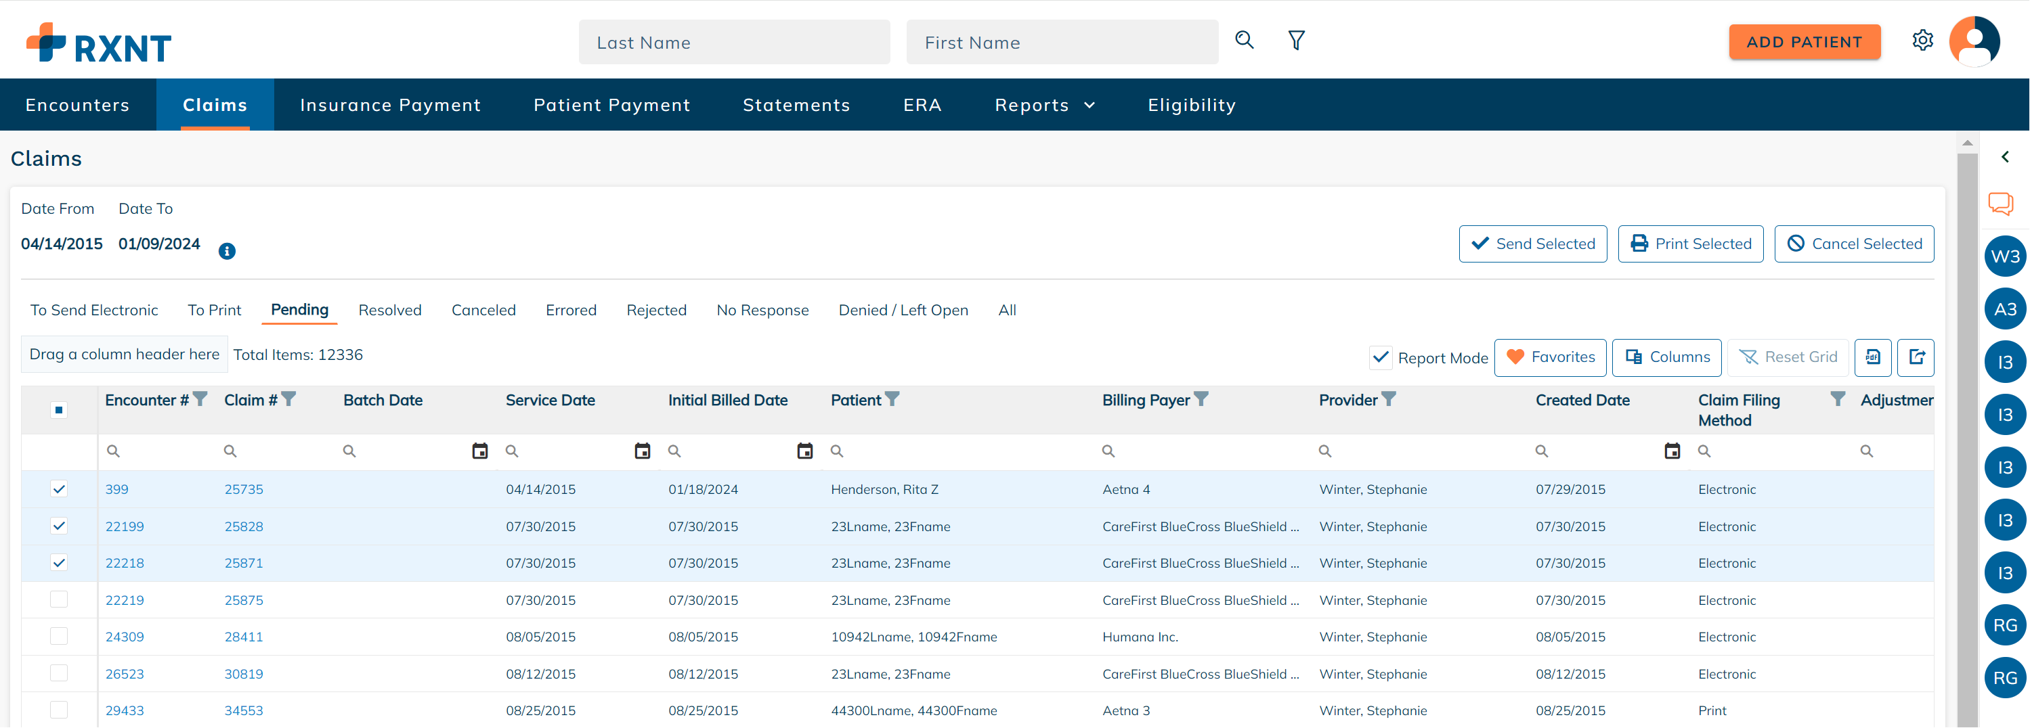
Task: Click the date range info icon
Action: (227, 251)
